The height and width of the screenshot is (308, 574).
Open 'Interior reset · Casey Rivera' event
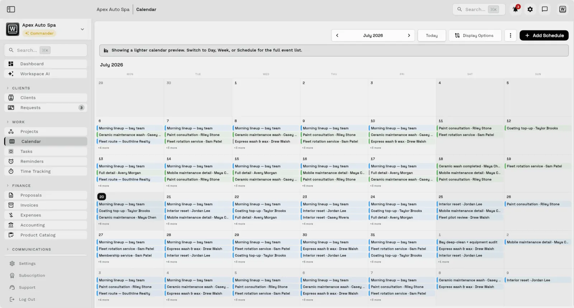[334, 217]
